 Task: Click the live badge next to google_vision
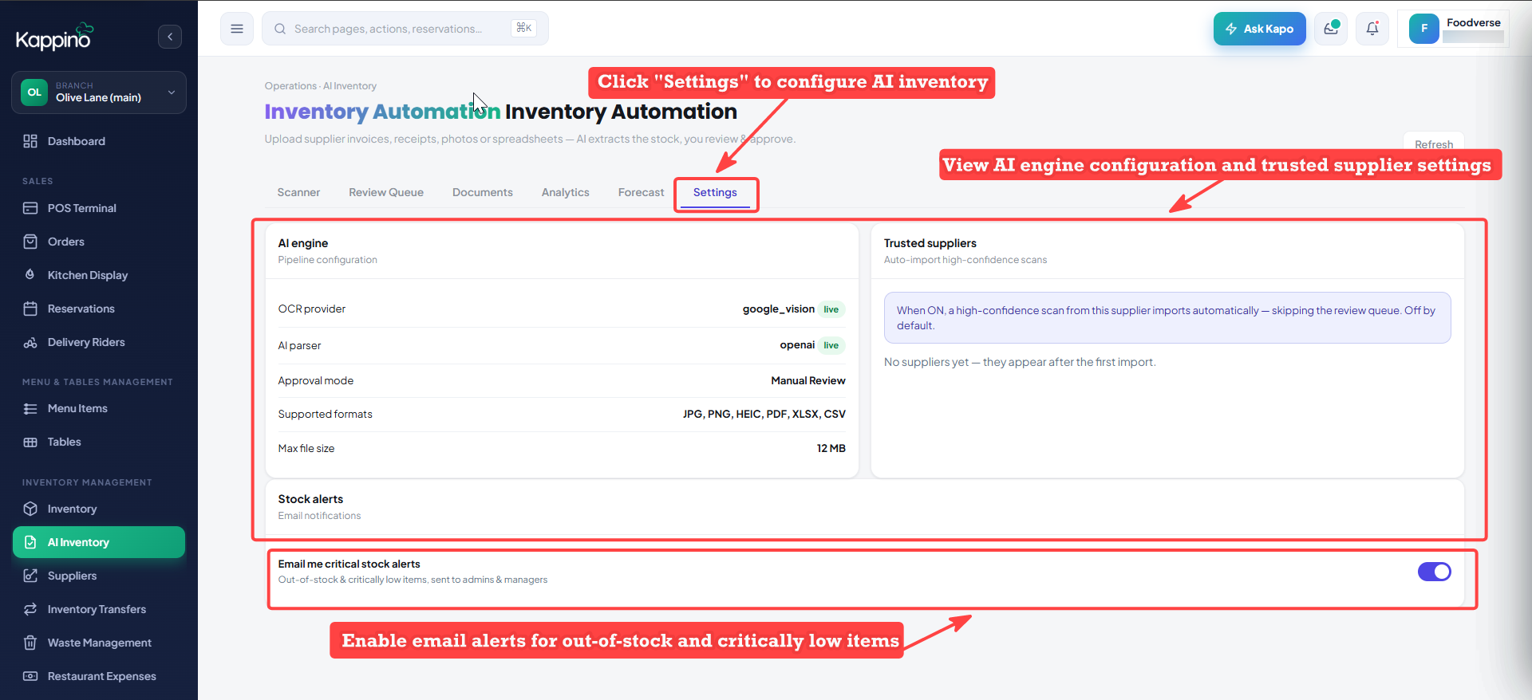coord(831,309)
